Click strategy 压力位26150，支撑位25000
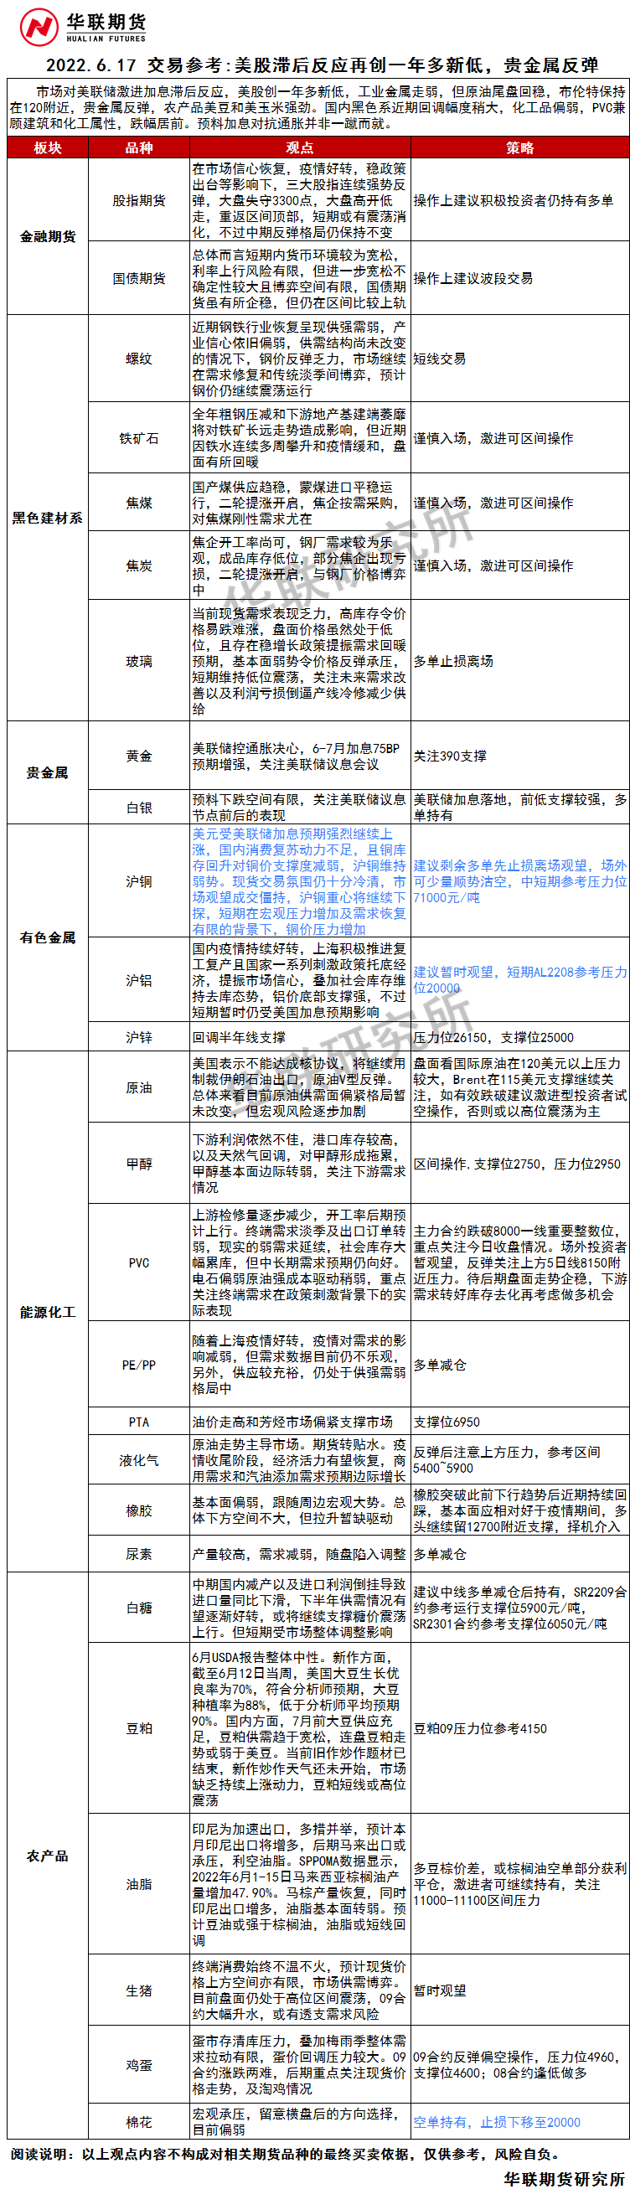This screenshot has height=2189, width=630. coord(493,1037)
